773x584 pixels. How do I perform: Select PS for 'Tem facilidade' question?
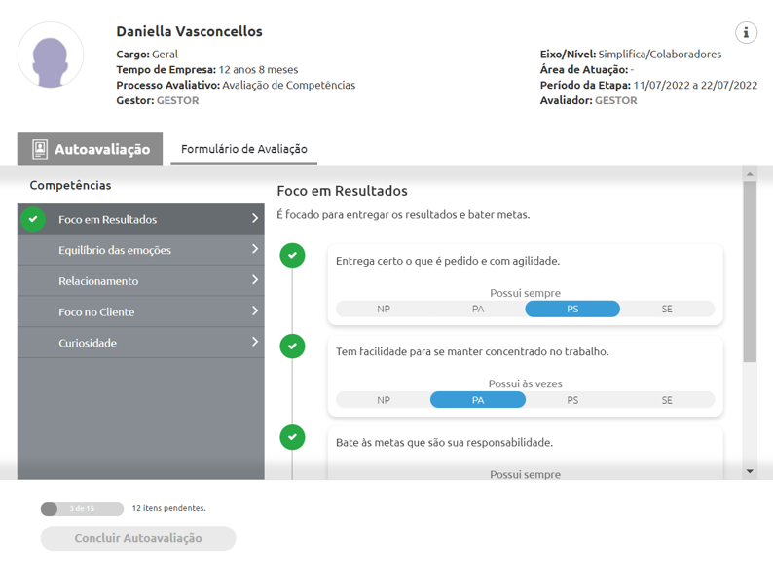(572, 400)
